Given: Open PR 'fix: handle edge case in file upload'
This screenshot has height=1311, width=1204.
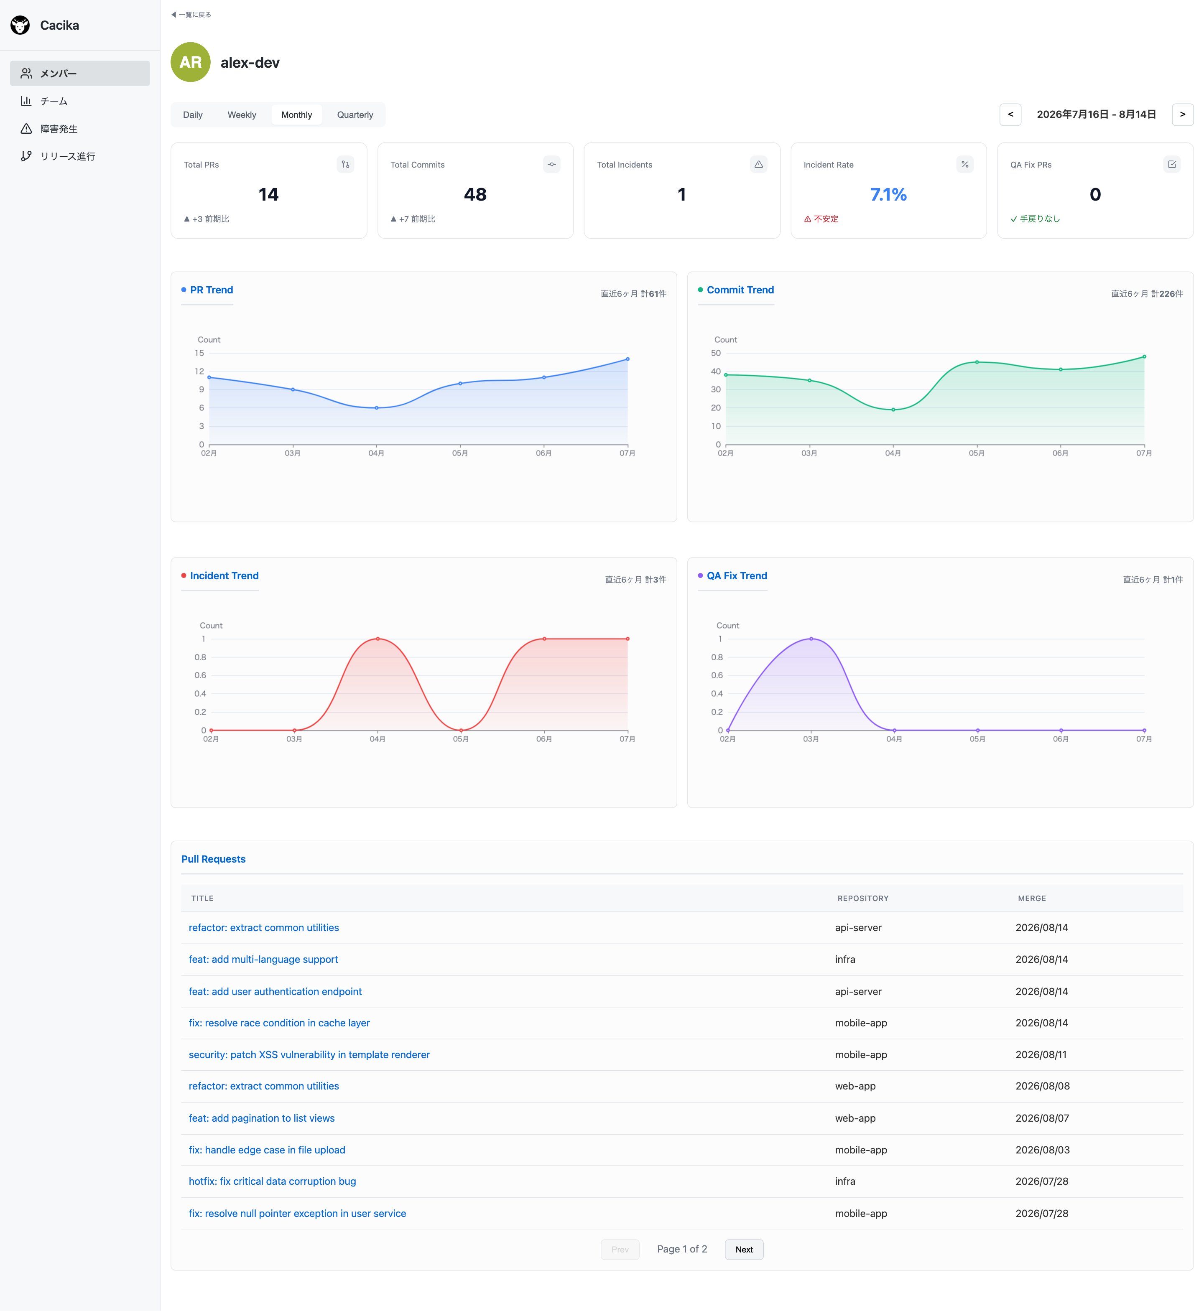Looking at the screenshot, I should [266, 1150].
